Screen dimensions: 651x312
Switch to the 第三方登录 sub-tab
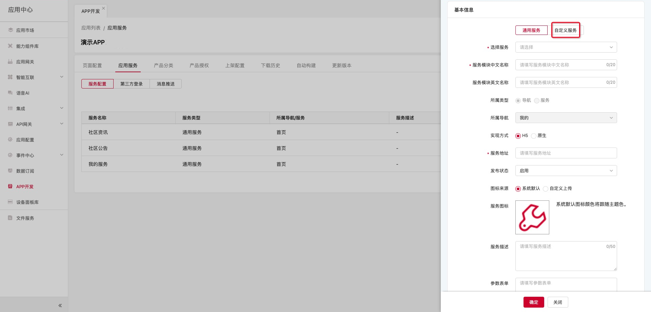pos(132,84)
